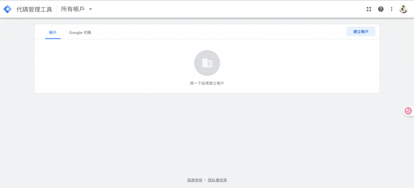Click the 按一下這裡建立帳戶 text
The width and height of the screenshot is (414, 188).
pos(207,83)
